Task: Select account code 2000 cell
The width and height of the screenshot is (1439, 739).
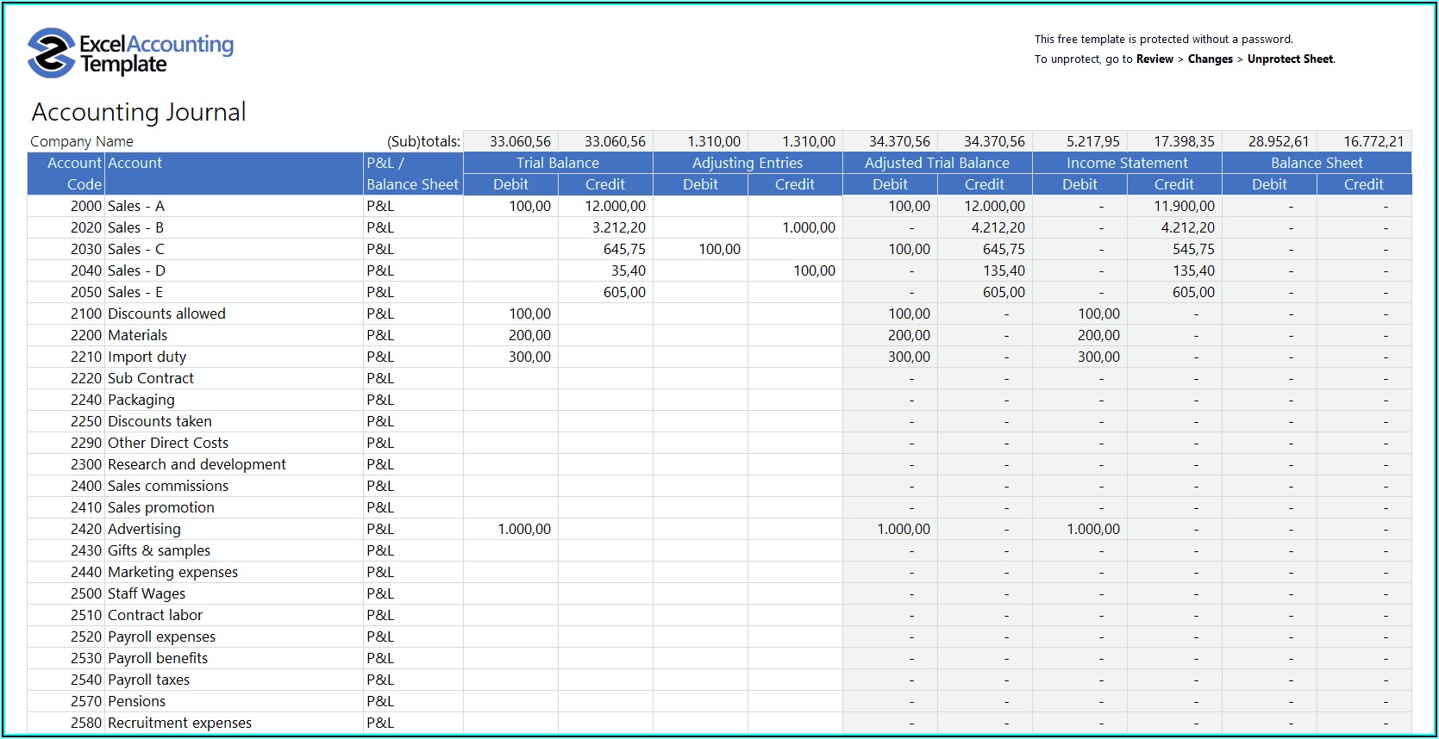Action: coord(85,206)
